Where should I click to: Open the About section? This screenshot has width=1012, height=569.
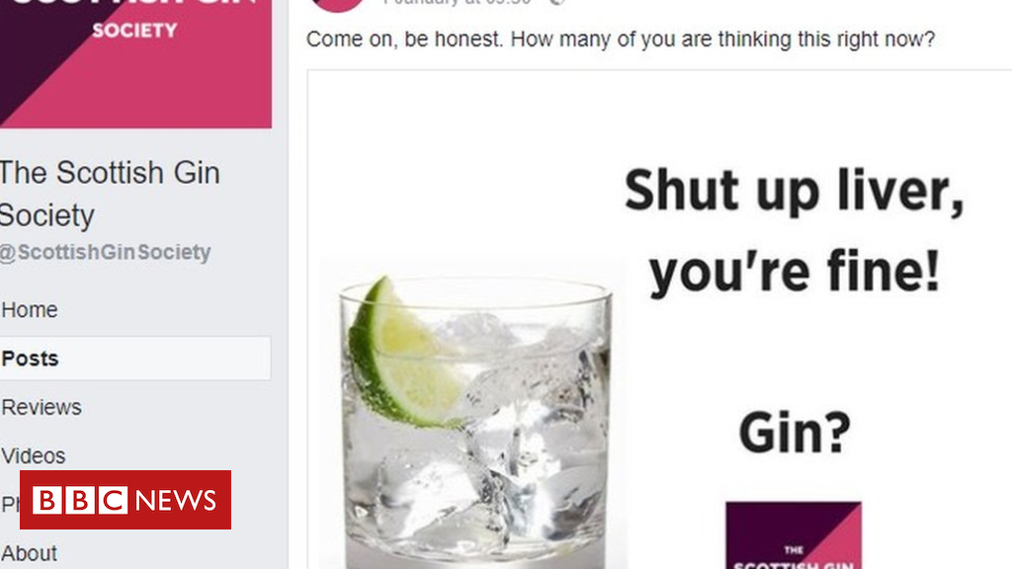point(29,553)
